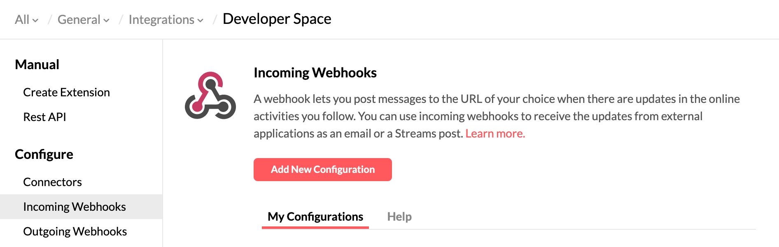
Task: Click the All dropdown chevron
Action: [35, 21]
